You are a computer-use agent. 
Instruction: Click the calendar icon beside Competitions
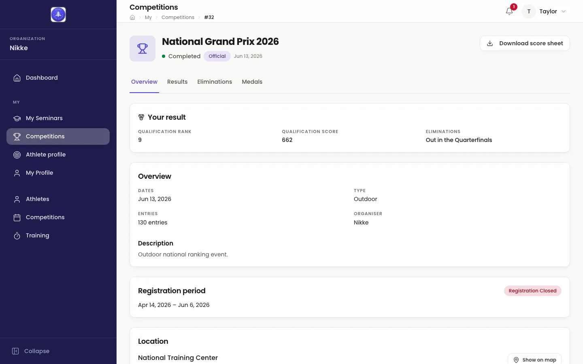(17, 217)
